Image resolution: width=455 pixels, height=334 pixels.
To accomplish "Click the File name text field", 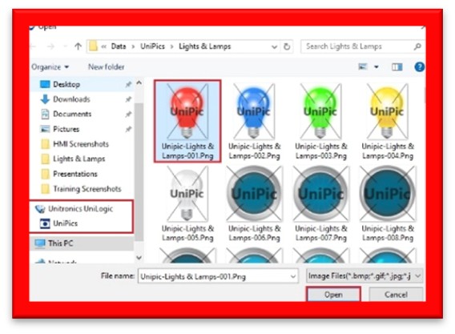I will point(218,276).
